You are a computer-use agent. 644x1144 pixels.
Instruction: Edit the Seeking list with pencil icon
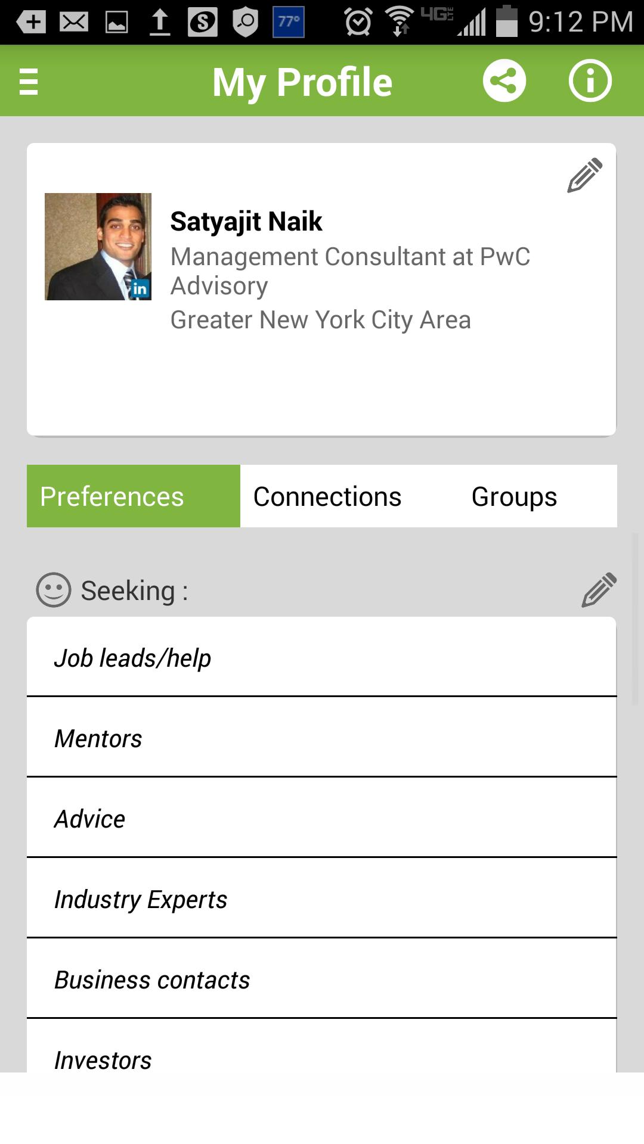tap(599, 590)
